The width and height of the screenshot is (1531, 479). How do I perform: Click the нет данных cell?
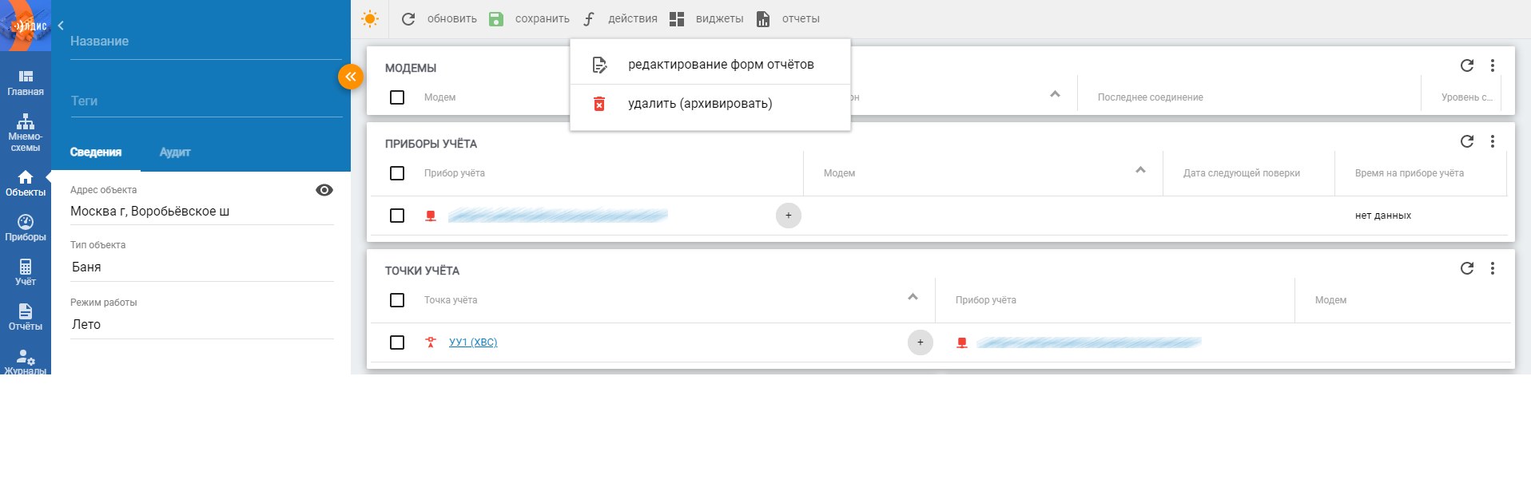click(x=1383, y=216)
